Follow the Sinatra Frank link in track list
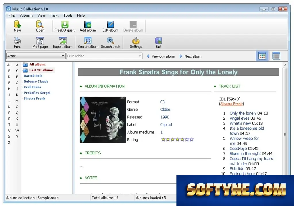The image size is (294, 206). [x=231, y=104]
